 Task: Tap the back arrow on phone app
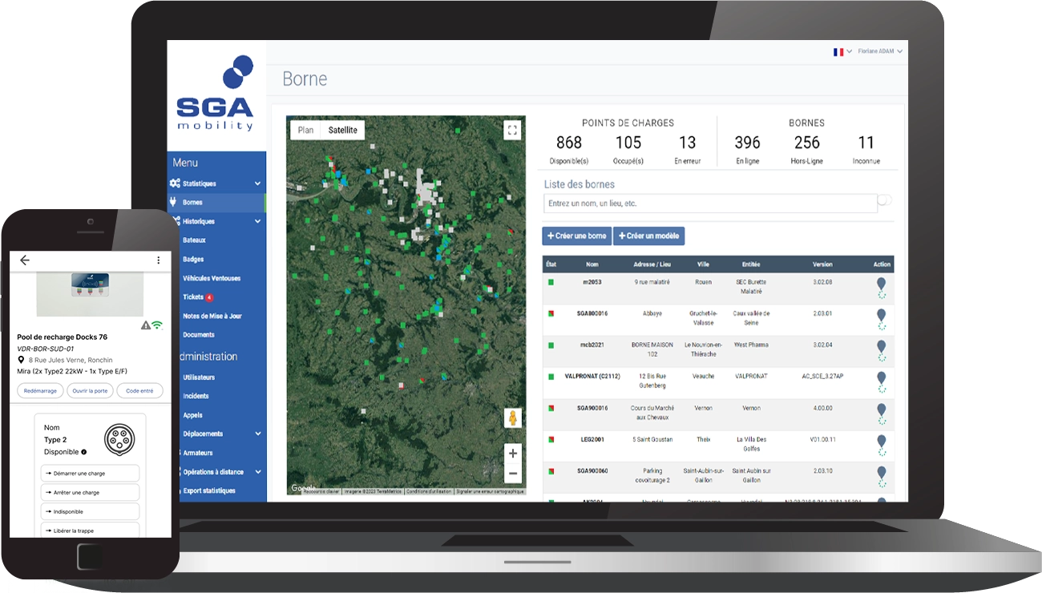coord(25,260)
